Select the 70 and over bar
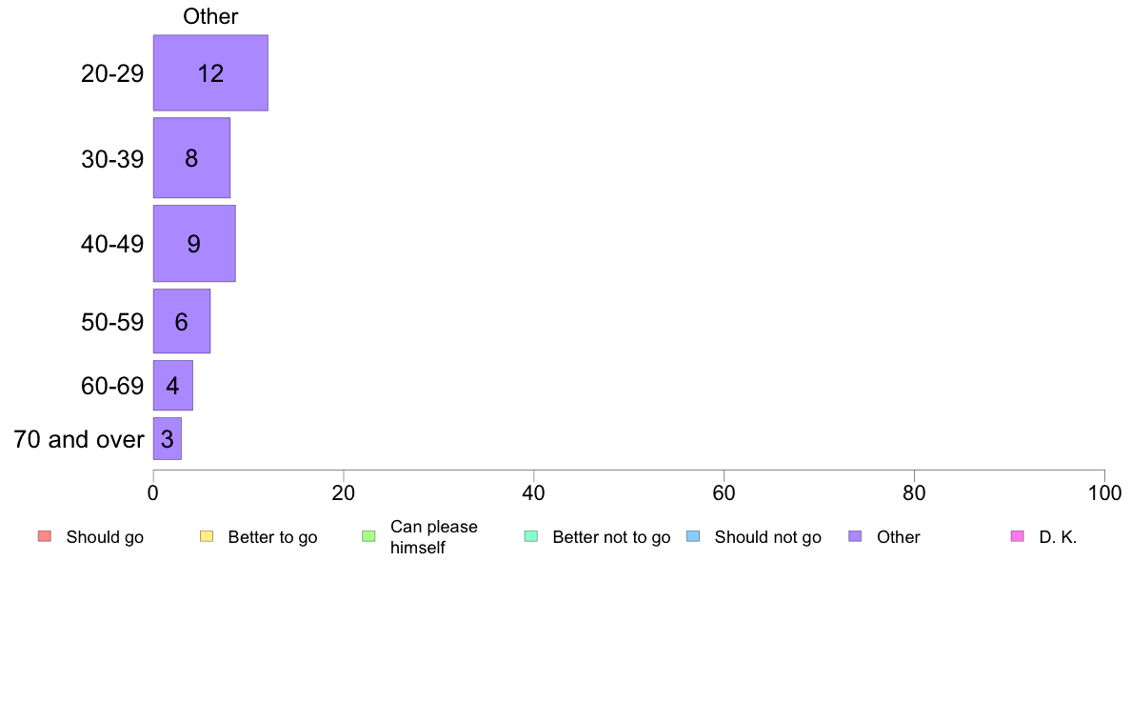Viewport: 1131px width, 701px height. [x=168, y=438]
